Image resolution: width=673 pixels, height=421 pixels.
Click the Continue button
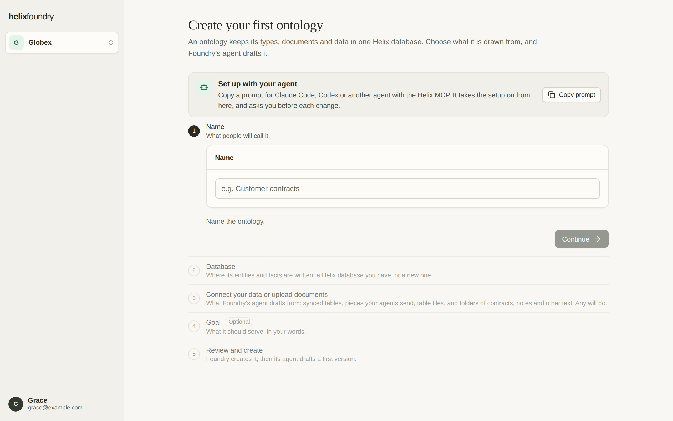[x=582, y=239]
